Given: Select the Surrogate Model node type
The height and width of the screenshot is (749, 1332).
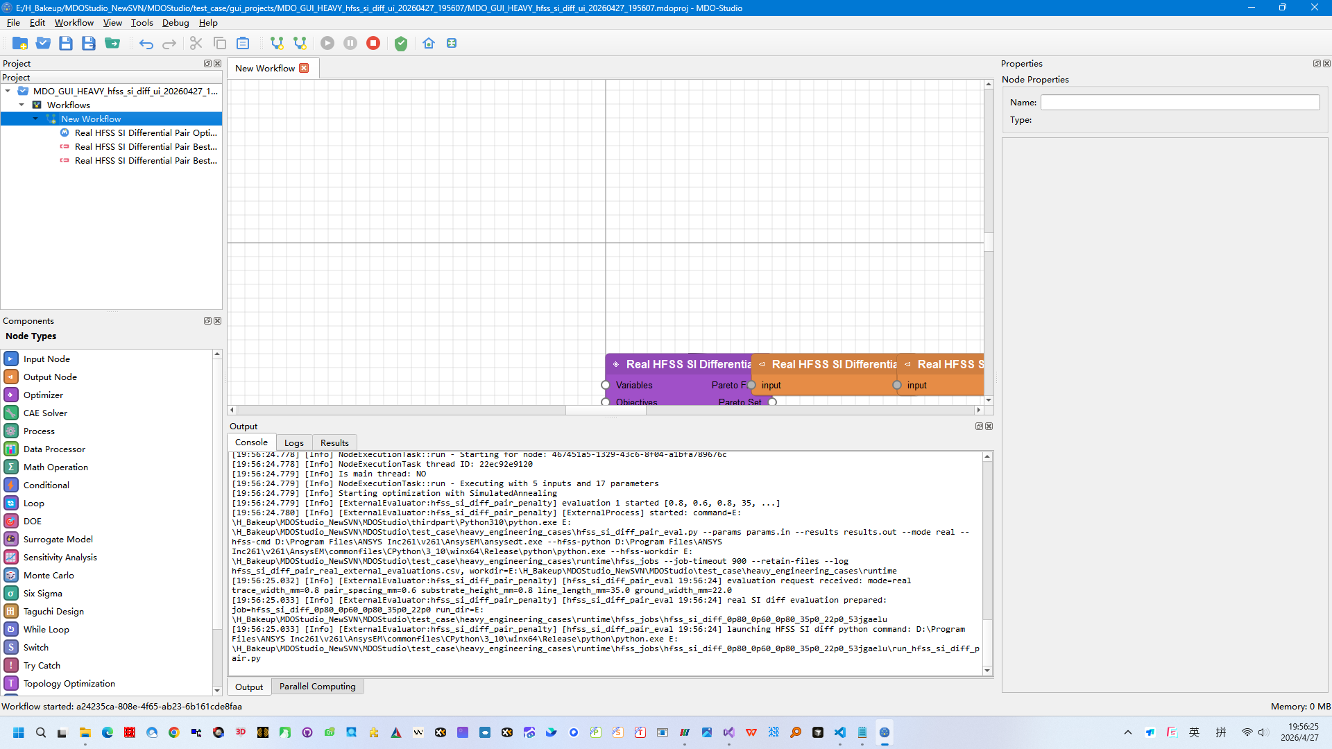Looking at the screenshot, I should pyautogui.click(x=58, y=539).
